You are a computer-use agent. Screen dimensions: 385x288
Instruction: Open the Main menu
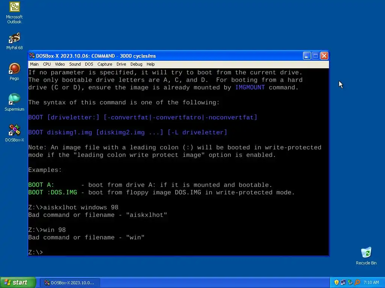(x=34, y=64)
